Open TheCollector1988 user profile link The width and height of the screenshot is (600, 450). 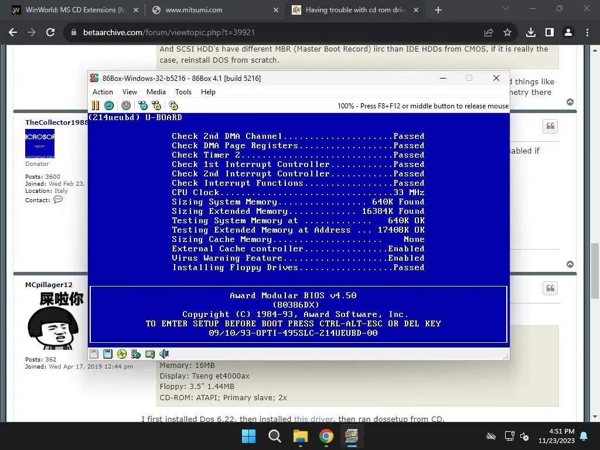pyautogui.click(x=56, y=122)
